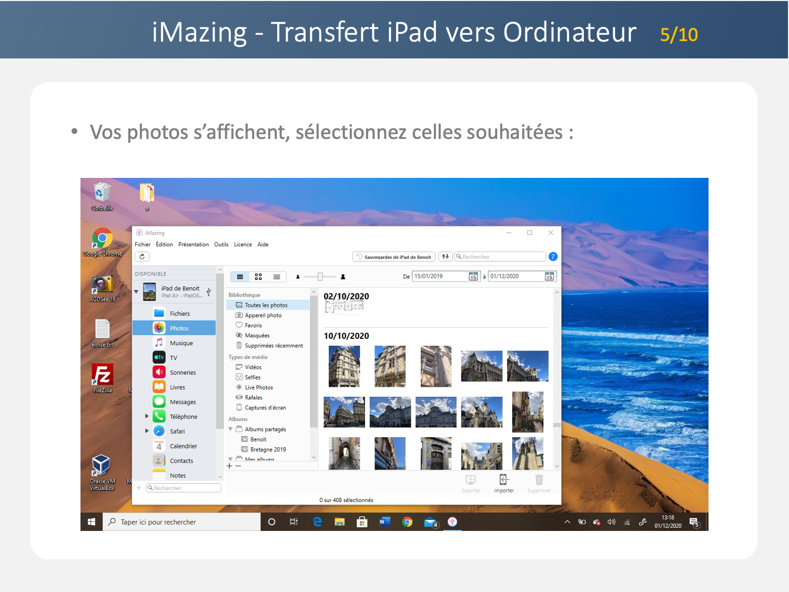The width and height of the screenshot is (789, 592).
Task: Collapse the Albums partagés group
Action: (x=230, y=429)
